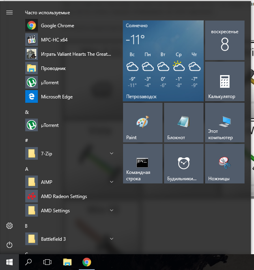
Task: Open the Блокнот notepad tile
Action: [x=184, y=123]
